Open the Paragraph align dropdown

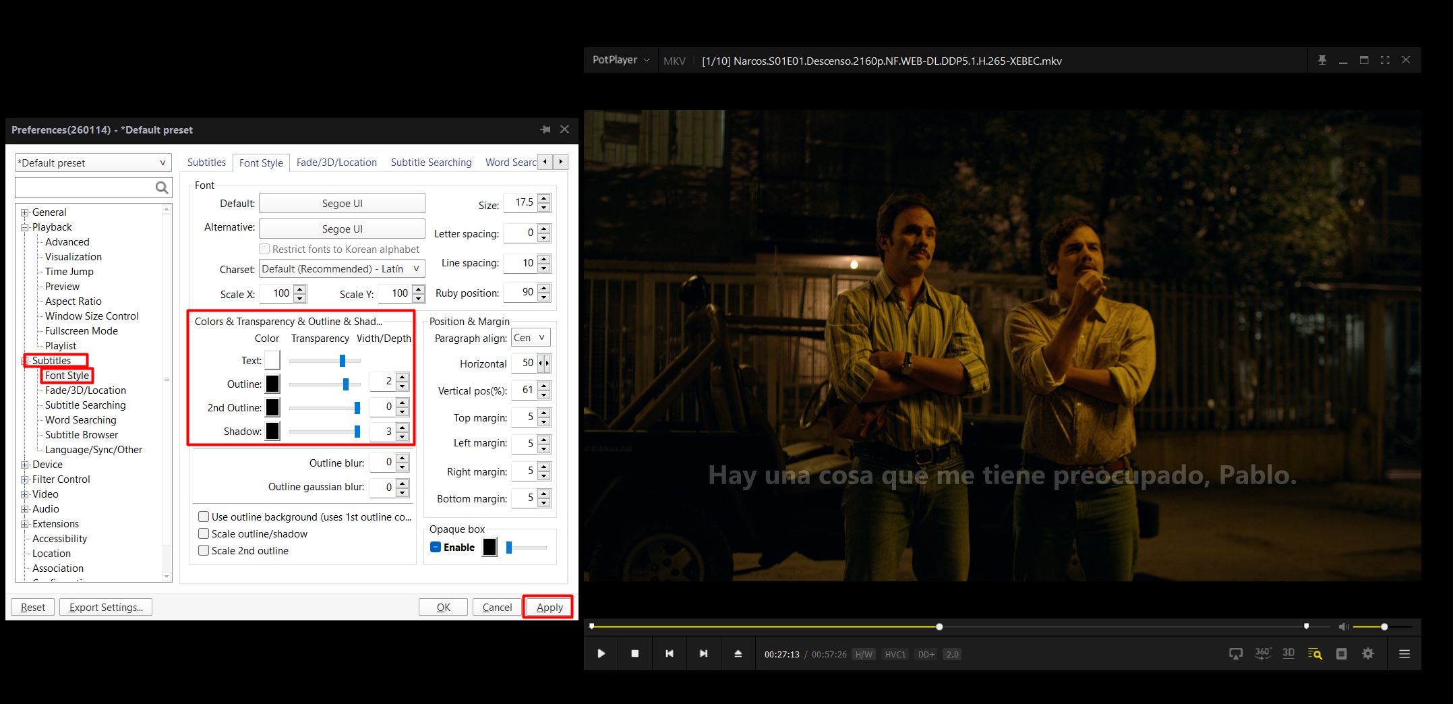click(531, 338)
